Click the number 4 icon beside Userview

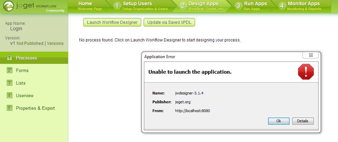(x=10, y=95)
